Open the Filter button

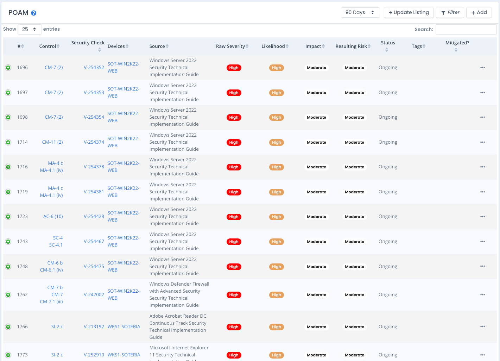(x=450, y=12)
